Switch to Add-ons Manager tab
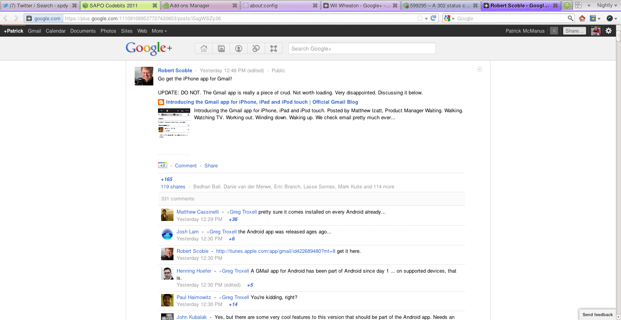 click(x=200, y=5)
